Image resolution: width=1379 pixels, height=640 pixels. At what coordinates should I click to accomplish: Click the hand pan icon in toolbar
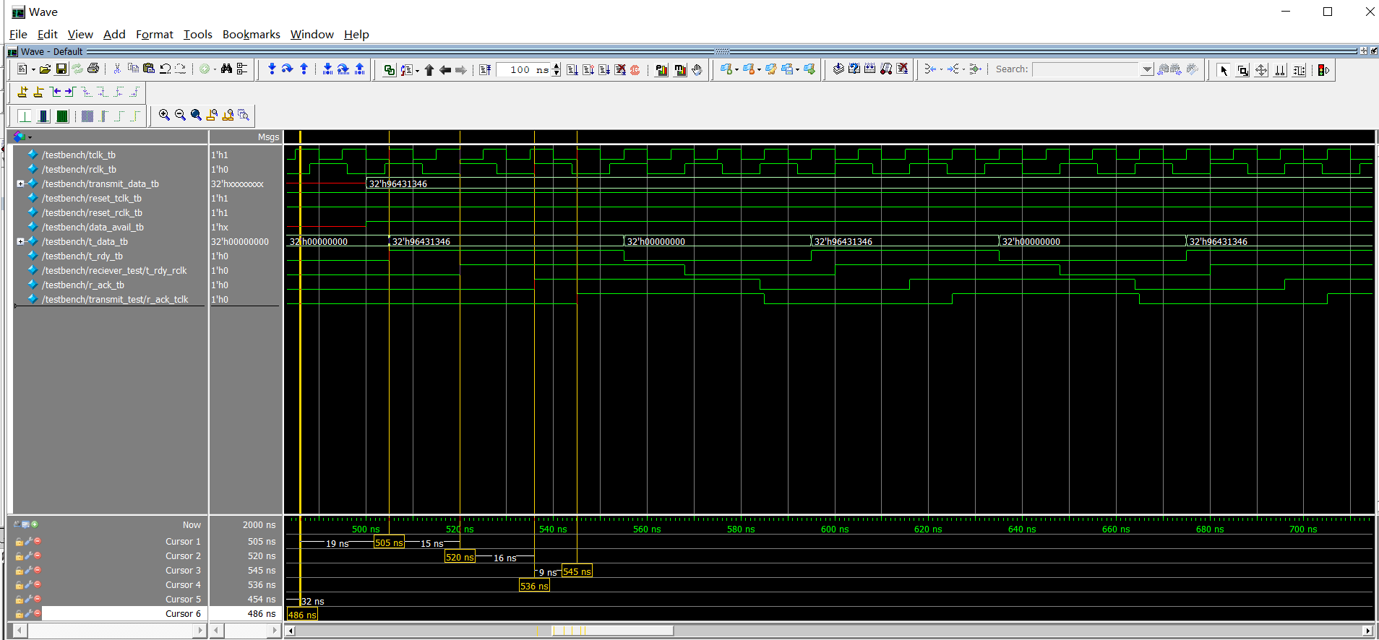697,70
